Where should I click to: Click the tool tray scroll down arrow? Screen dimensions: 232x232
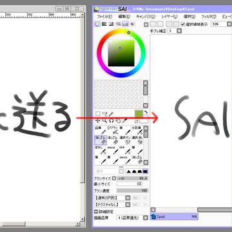point(146,162)
